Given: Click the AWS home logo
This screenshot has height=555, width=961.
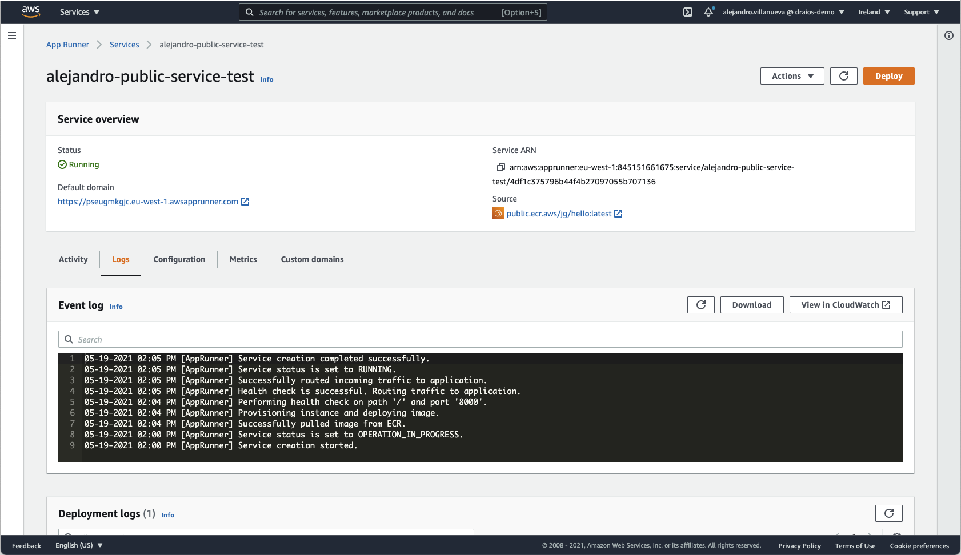Looking at the screenshot, I should pyautogui.click(x=31, y=11).
